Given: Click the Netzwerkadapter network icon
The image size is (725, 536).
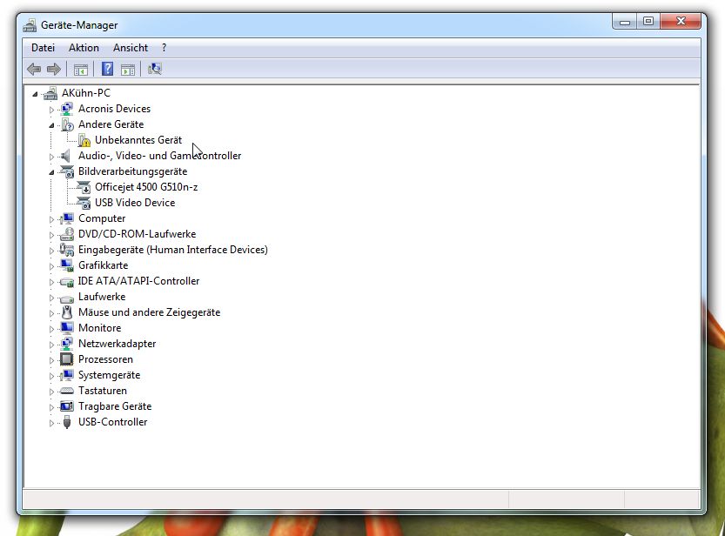Looking at the screenshot, I should click(x=67, y=344).
